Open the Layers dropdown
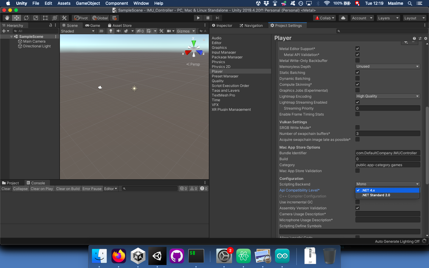The height and width of the screenshot is (268, 429). (x=388, y=18)
